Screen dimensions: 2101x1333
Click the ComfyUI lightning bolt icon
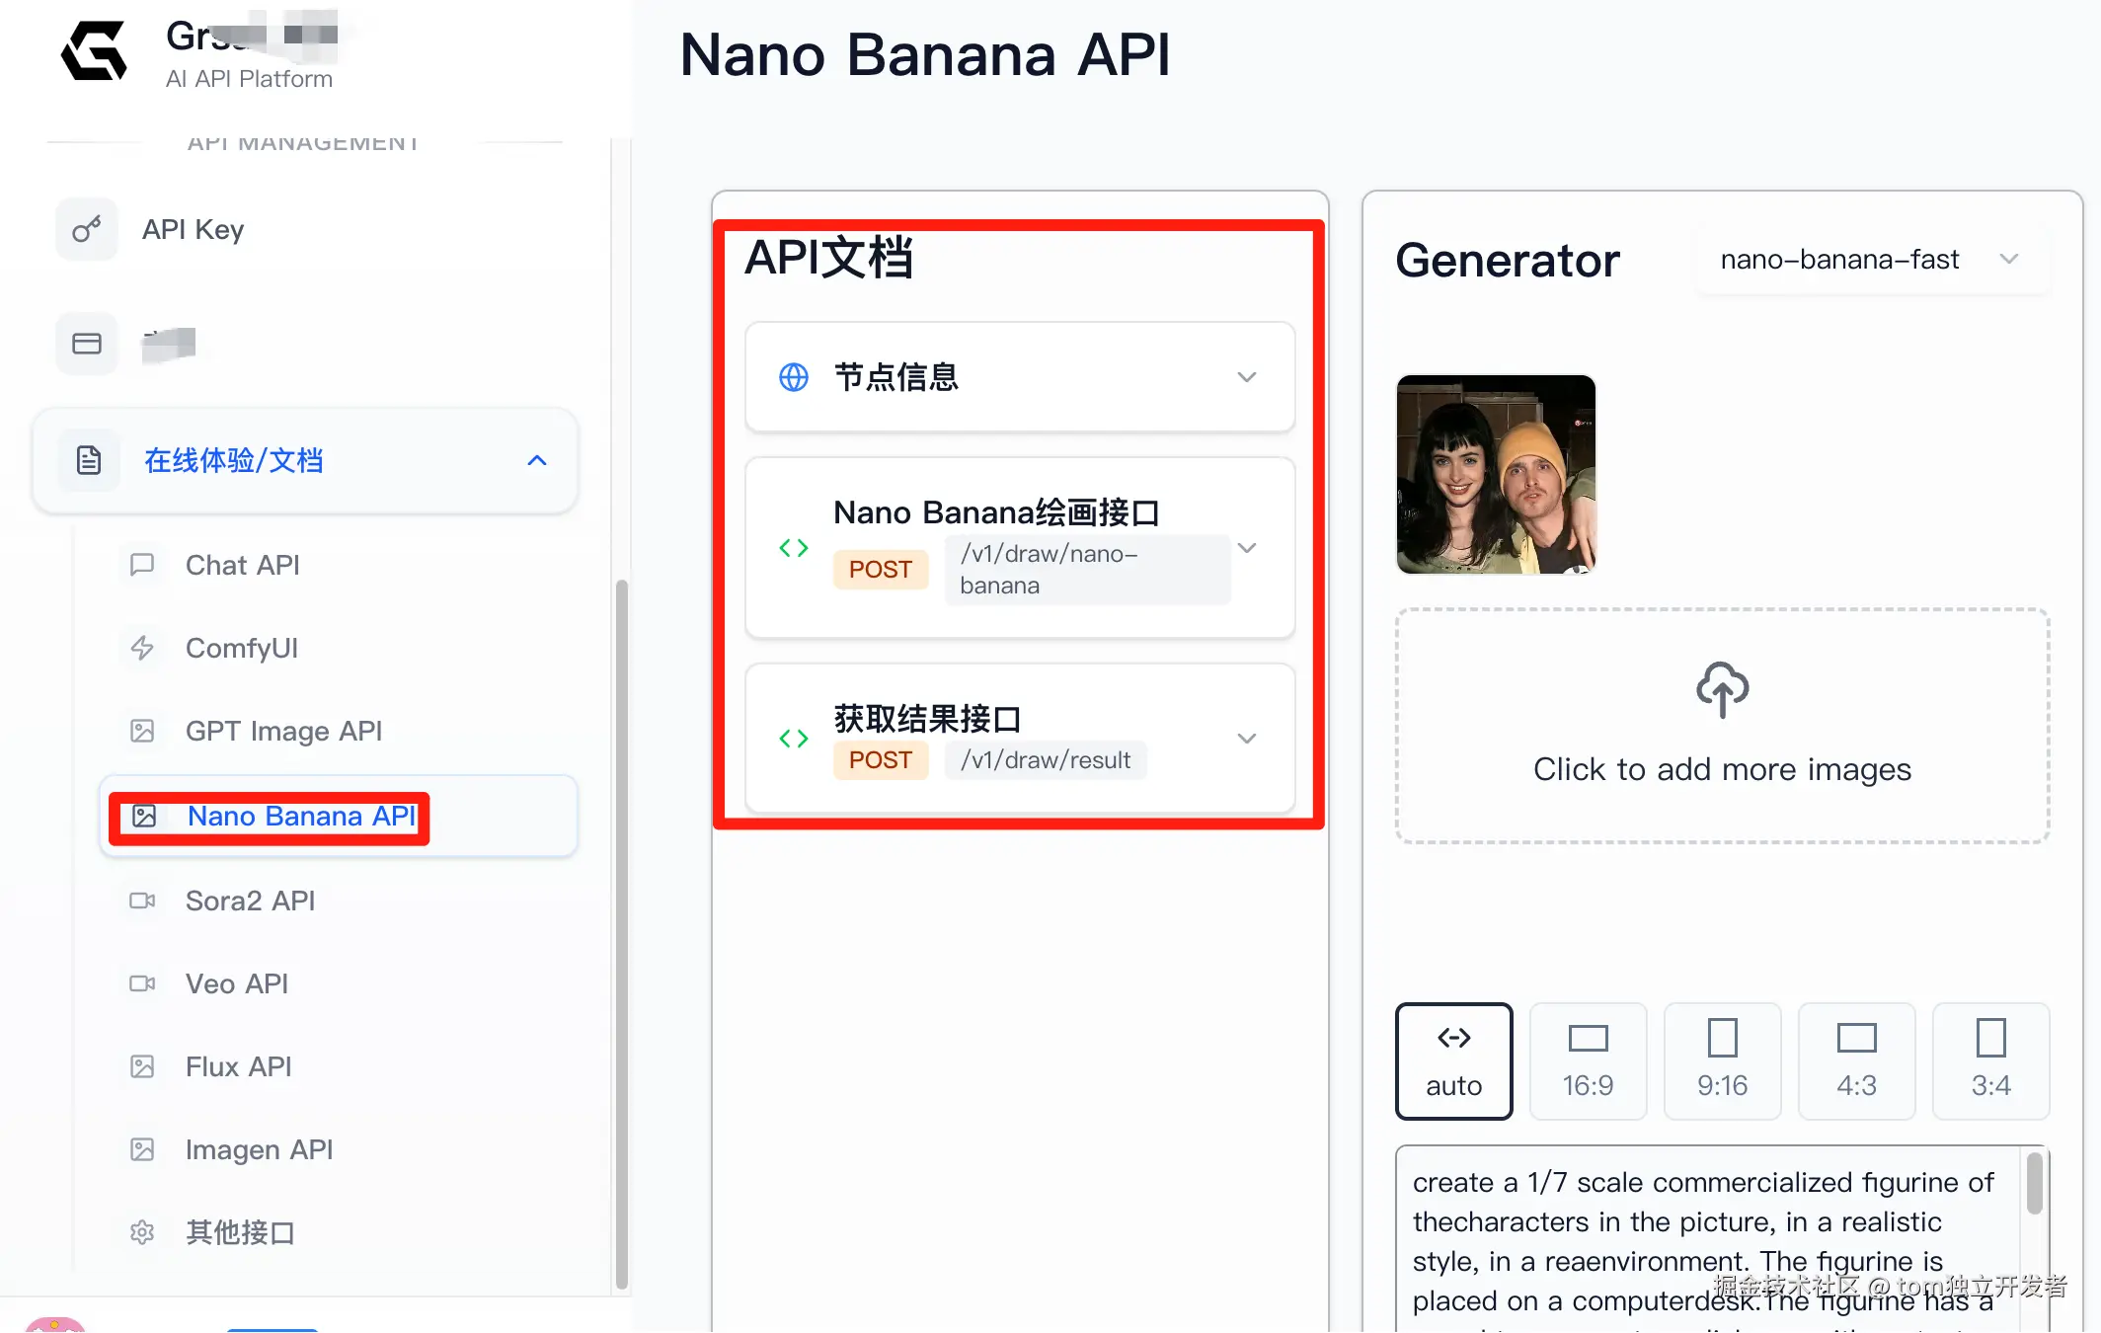(x=142, y=648)
